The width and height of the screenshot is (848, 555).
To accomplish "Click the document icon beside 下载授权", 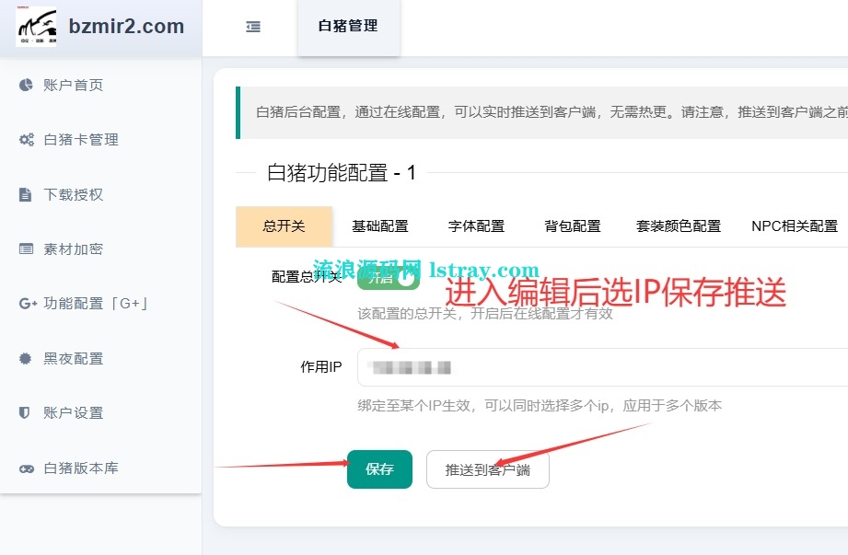I will 26,194.
